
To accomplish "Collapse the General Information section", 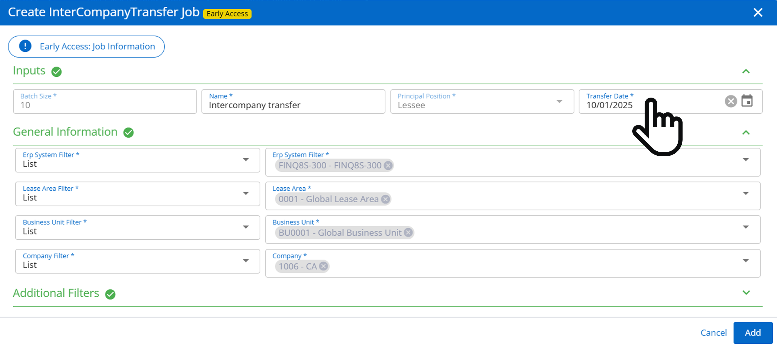I will pos(746,133).
